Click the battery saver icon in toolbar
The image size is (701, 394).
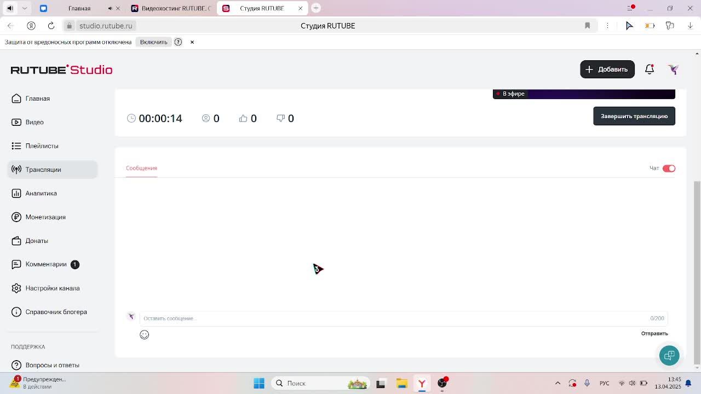click(x=650, y=26)
